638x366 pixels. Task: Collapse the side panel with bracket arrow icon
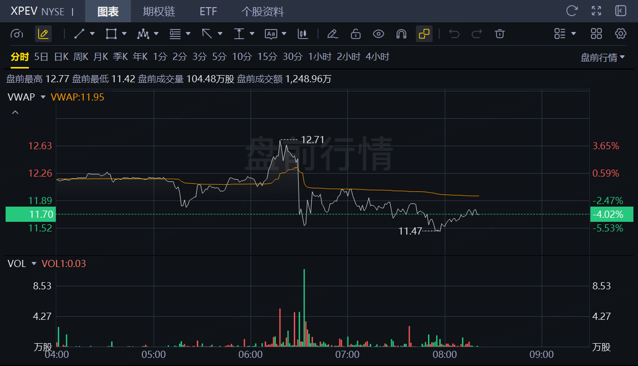coord(621,11)
